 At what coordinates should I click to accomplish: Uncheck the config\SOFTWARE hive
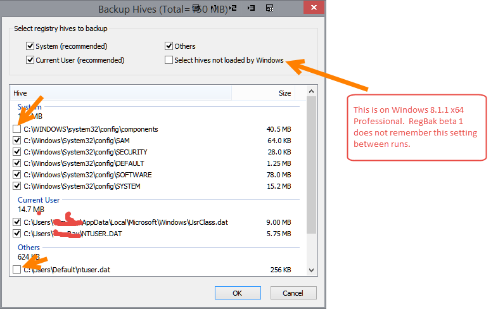coord(16,175)
